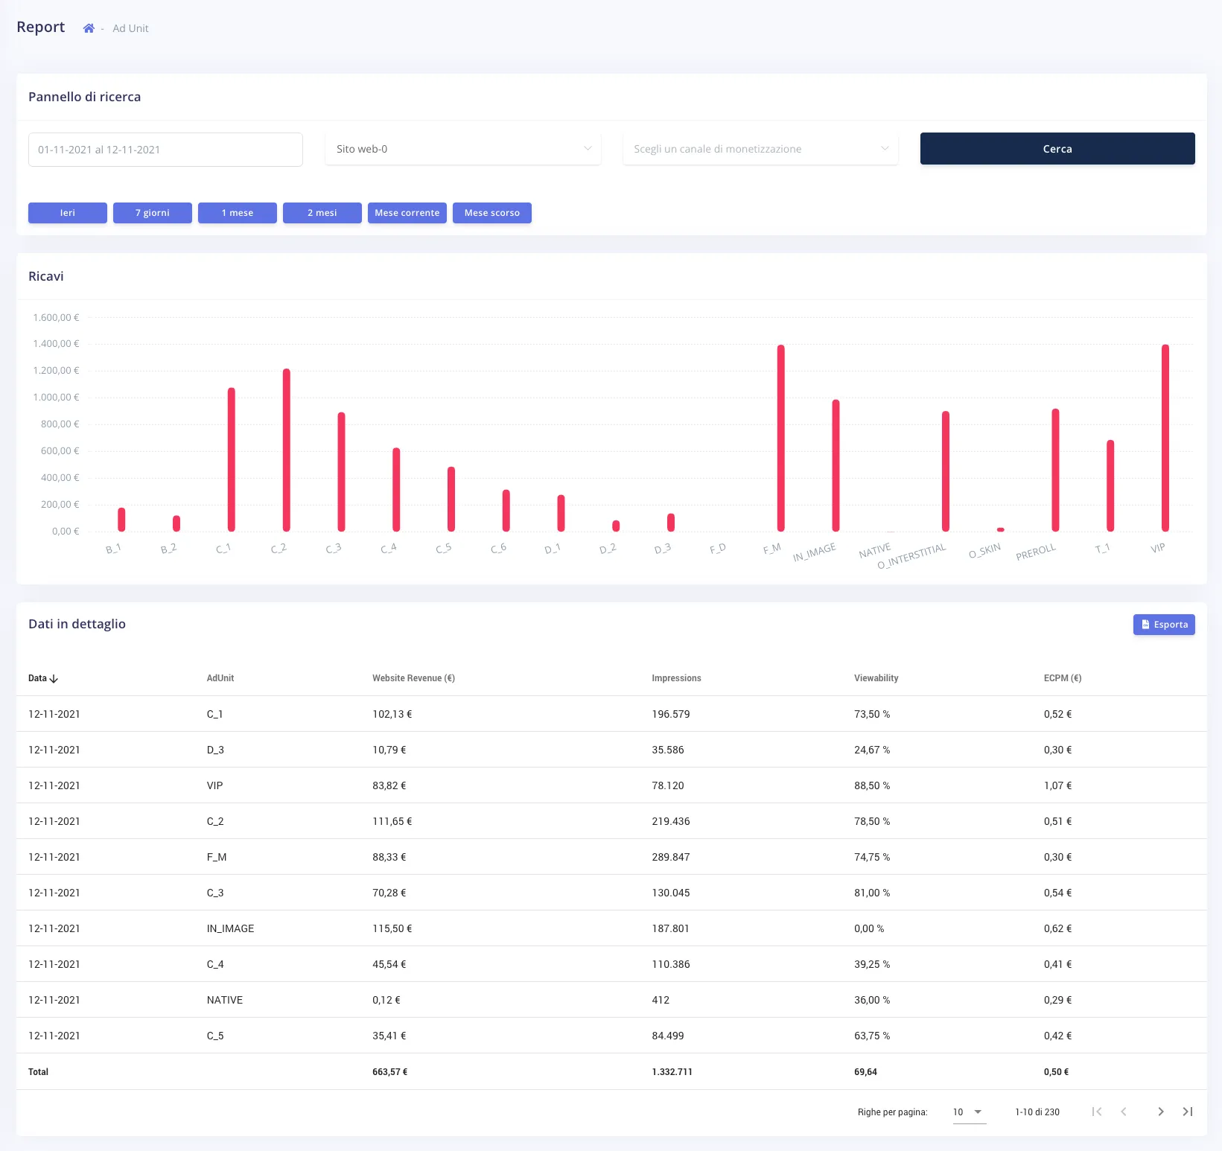Select the Ieri date preset
The image size is (1222, 1151).
pos(68,213)
